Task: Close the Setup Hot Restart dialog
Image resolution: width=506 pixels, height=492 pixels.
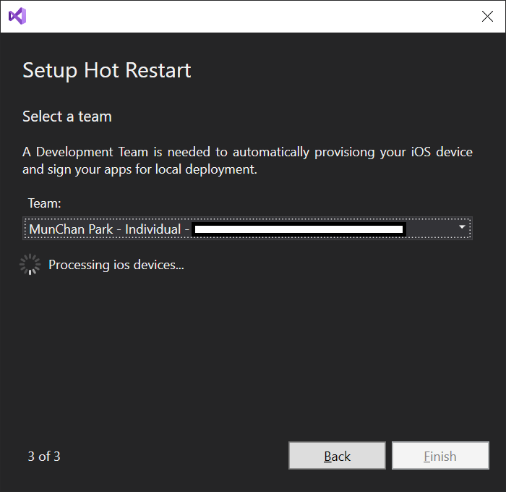Action: pos(487,16)
